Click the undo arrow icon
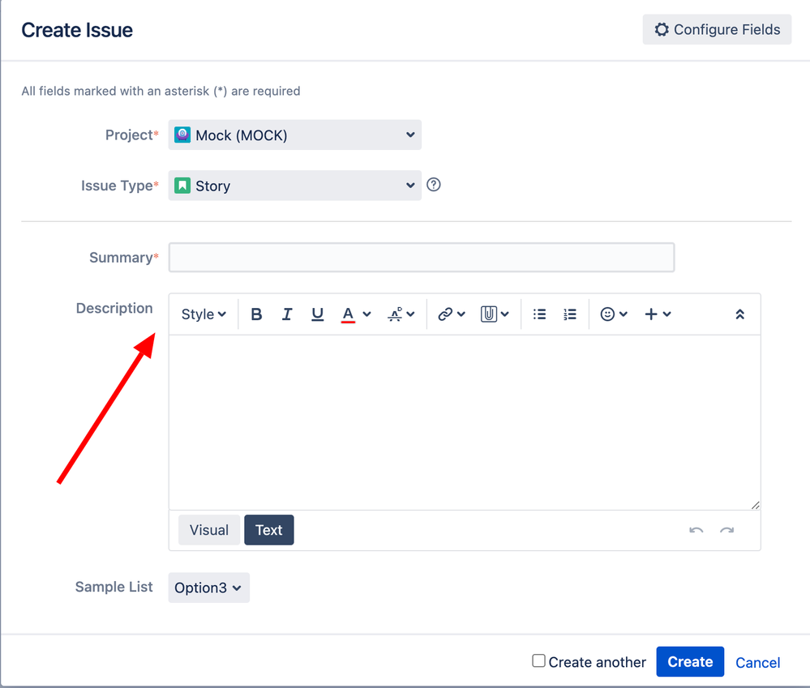The image size is (810, 688). click(x=696, y=530)
